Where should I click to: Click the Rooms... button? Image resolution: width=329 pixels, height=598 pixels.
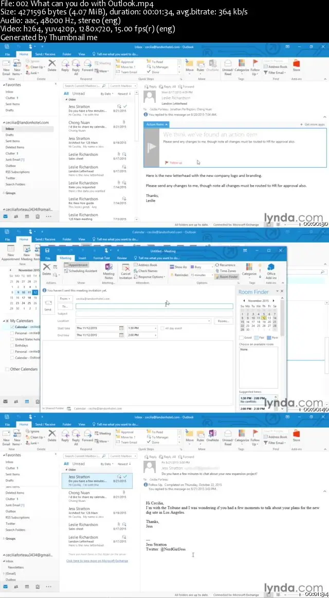tap(223, 321)
